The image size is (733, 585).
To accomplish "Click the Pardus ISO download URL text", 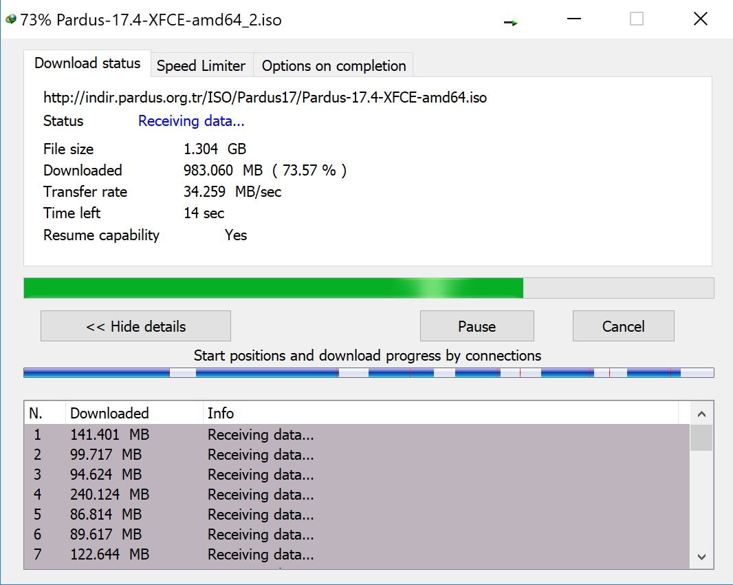I will [x=265, y=98].
